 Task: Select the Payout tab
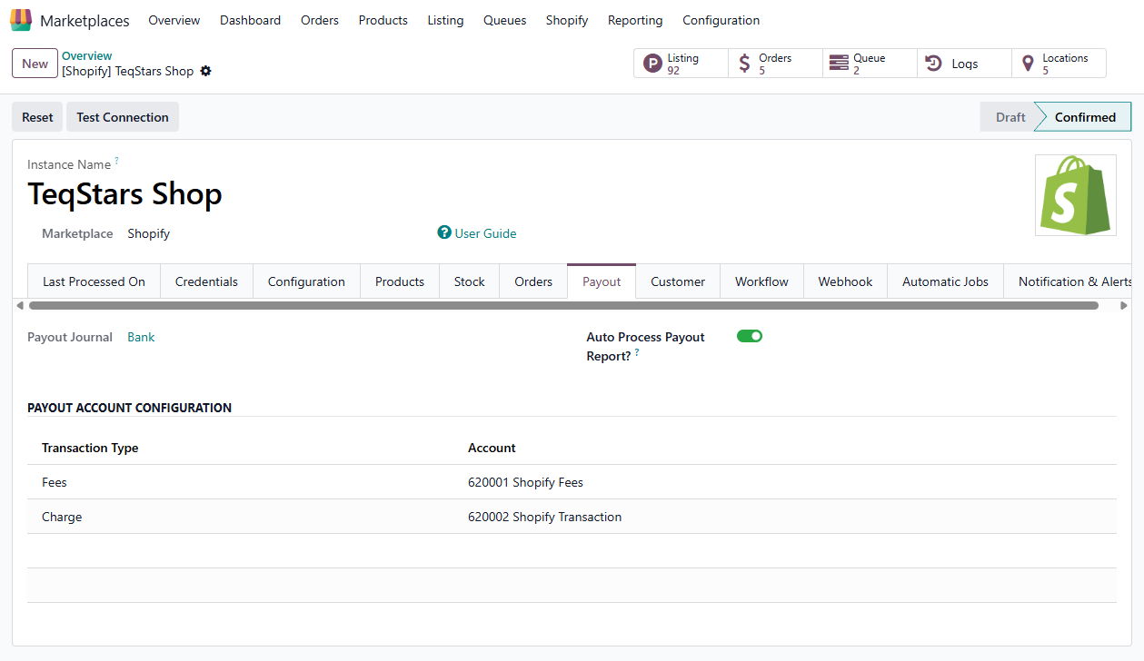(x=602, y=281)
